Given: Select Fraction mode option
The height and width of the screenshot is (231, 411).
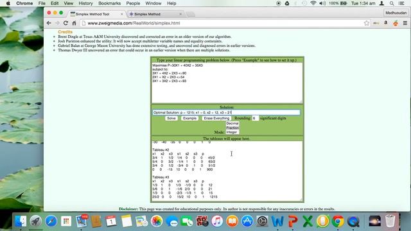Looking at the screenshot, I should point(232,128).
